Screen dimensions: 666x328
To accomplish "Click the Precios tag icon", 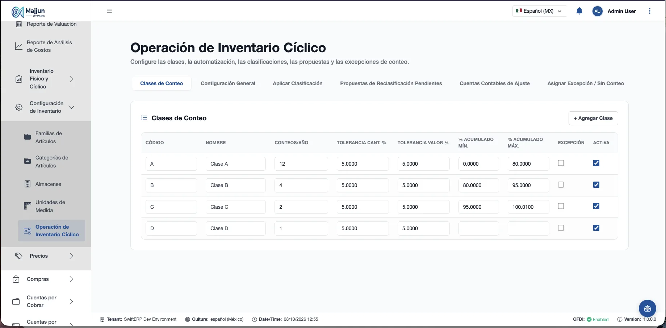I will pos(19,256).
